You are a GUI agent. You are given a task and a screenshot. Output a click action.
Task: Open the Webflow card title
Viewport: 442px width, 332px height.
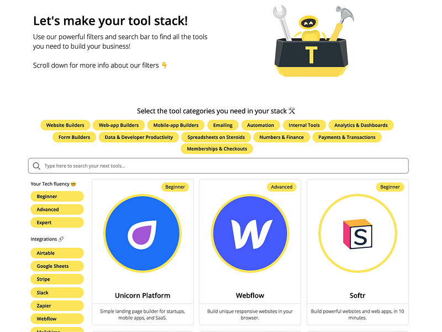tap(250, 295)
